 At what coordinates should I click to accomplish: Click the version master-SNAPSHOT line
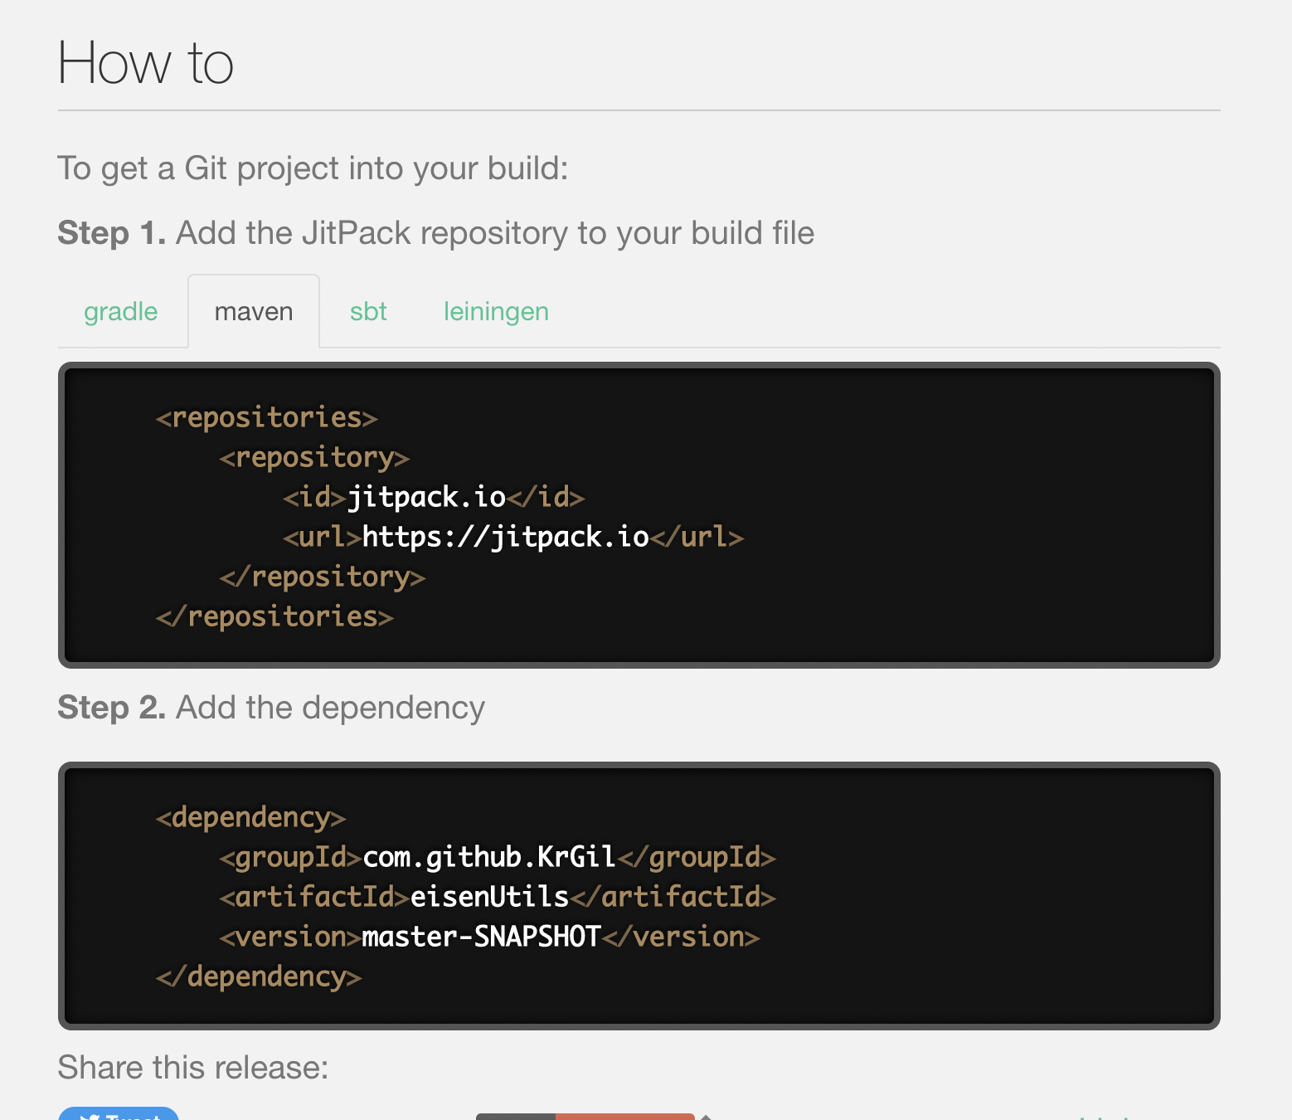coord(489,937)
